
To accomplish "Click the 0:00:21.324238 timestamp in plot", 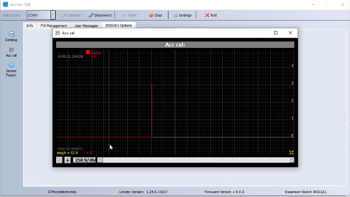I will click(70, 56).
